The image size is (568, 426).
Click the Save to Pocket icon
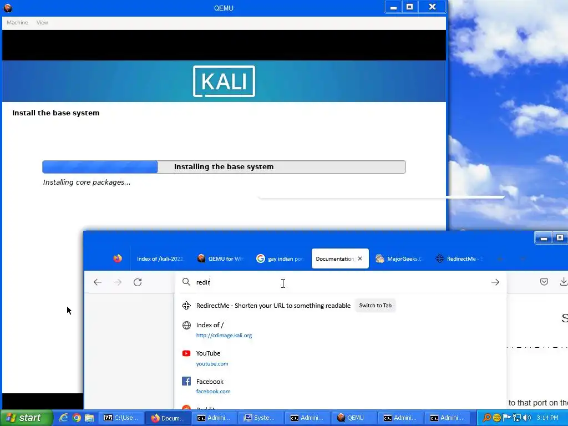(544, 282)
